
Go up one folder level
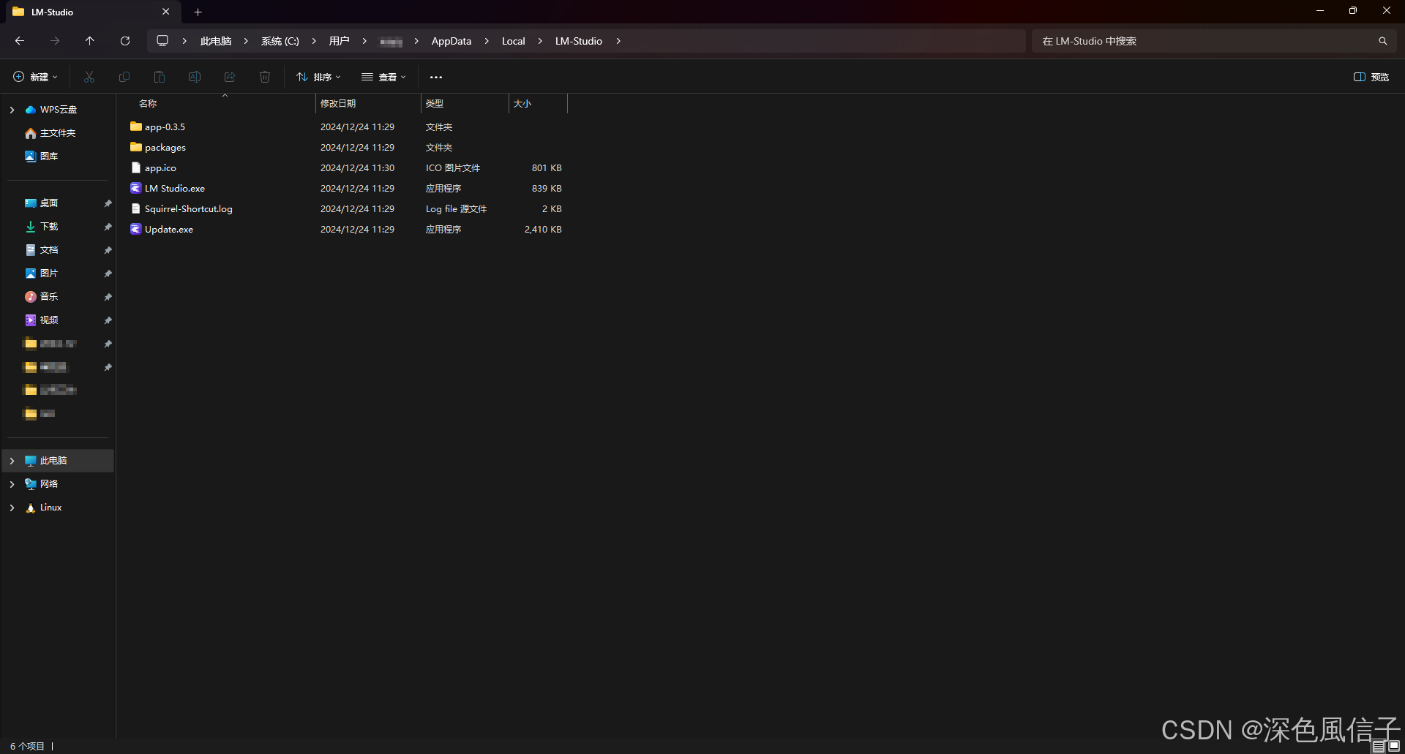click(x=90, y=41)
